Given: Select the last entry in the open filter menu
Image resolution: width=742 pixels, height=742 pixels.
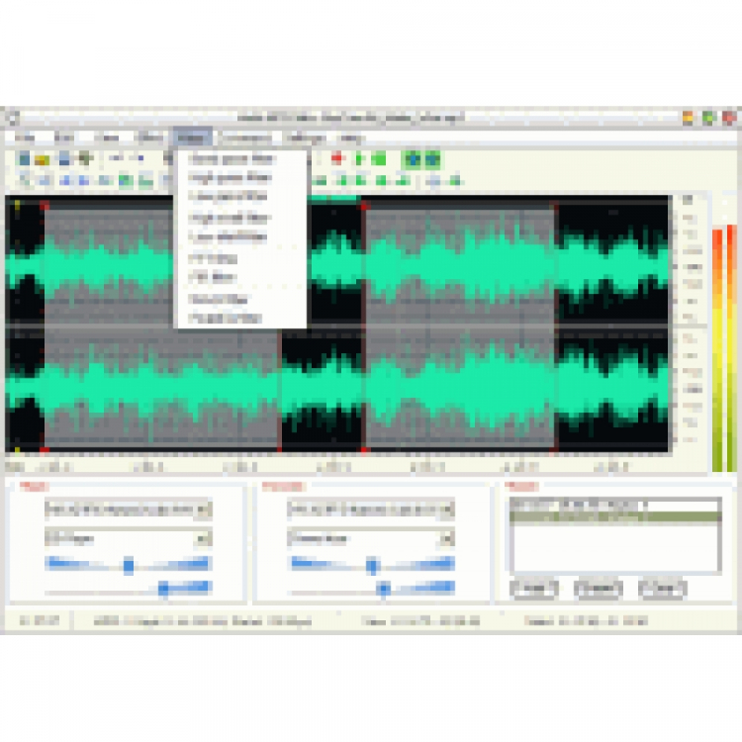Looking at the screenshot, I should (226, 318).
